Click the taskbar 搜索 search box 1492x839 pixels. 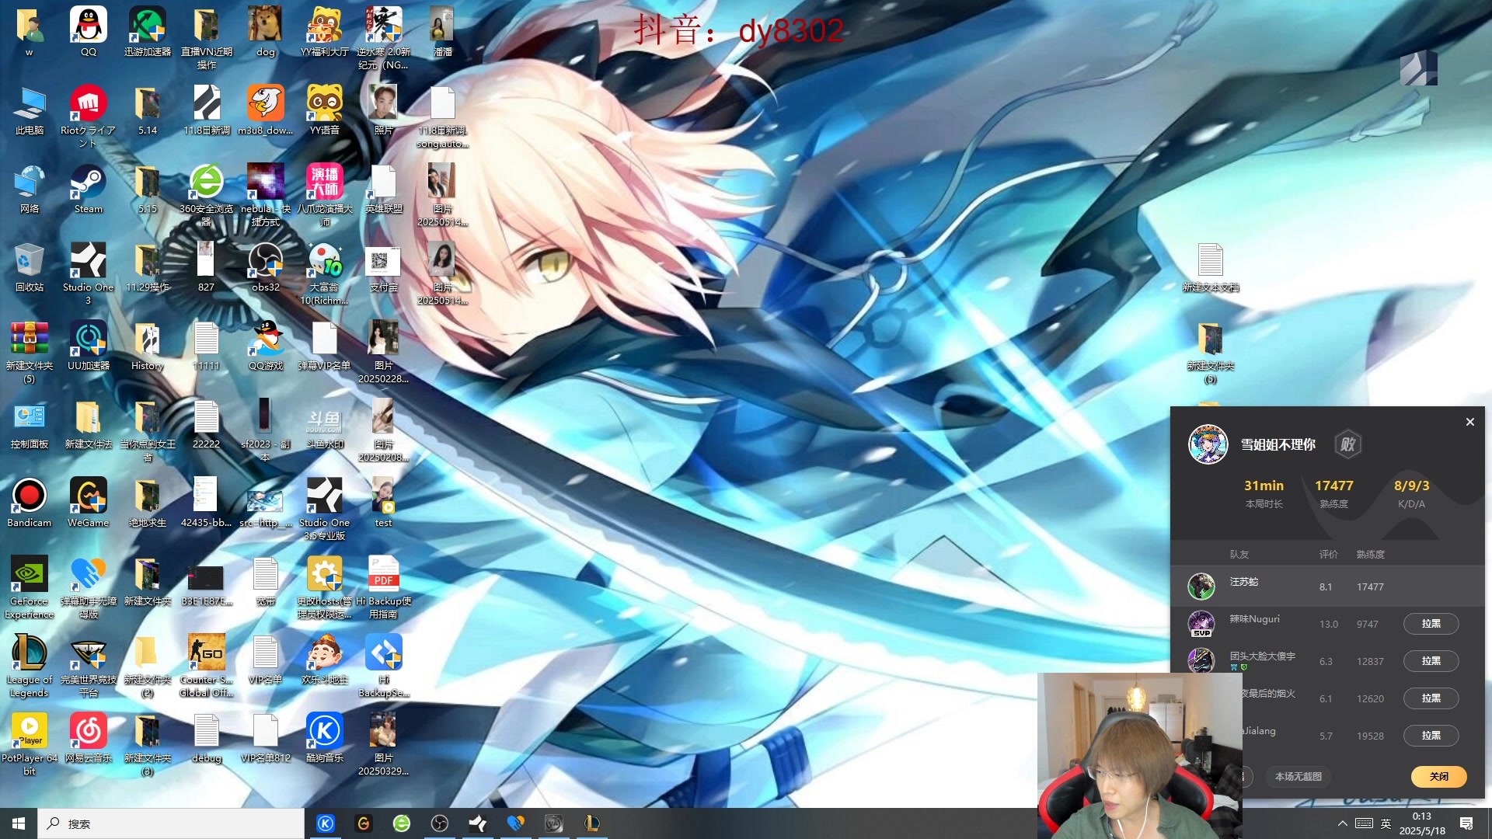click(x=171, y=823)
